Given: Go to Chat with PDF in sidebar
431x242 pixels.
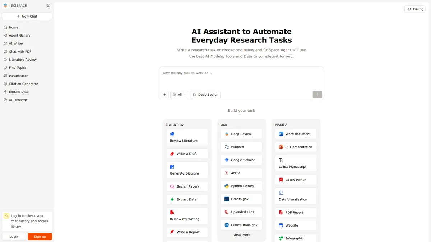Looking at the screenshot, I should (20, 52).
